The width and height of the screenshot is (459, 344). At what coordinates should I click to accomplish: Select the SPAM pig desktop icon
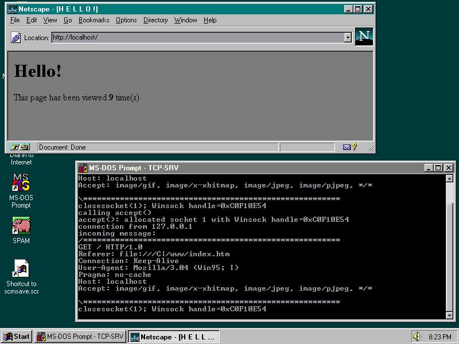coord(21,230)
